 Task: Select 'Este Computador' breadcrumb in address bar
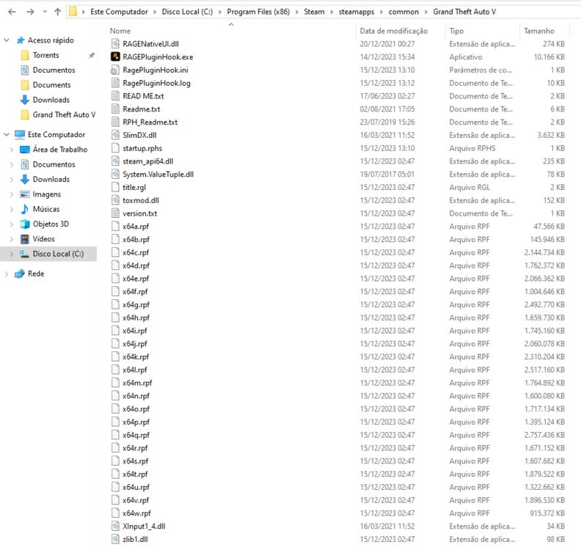coord(119,12)
